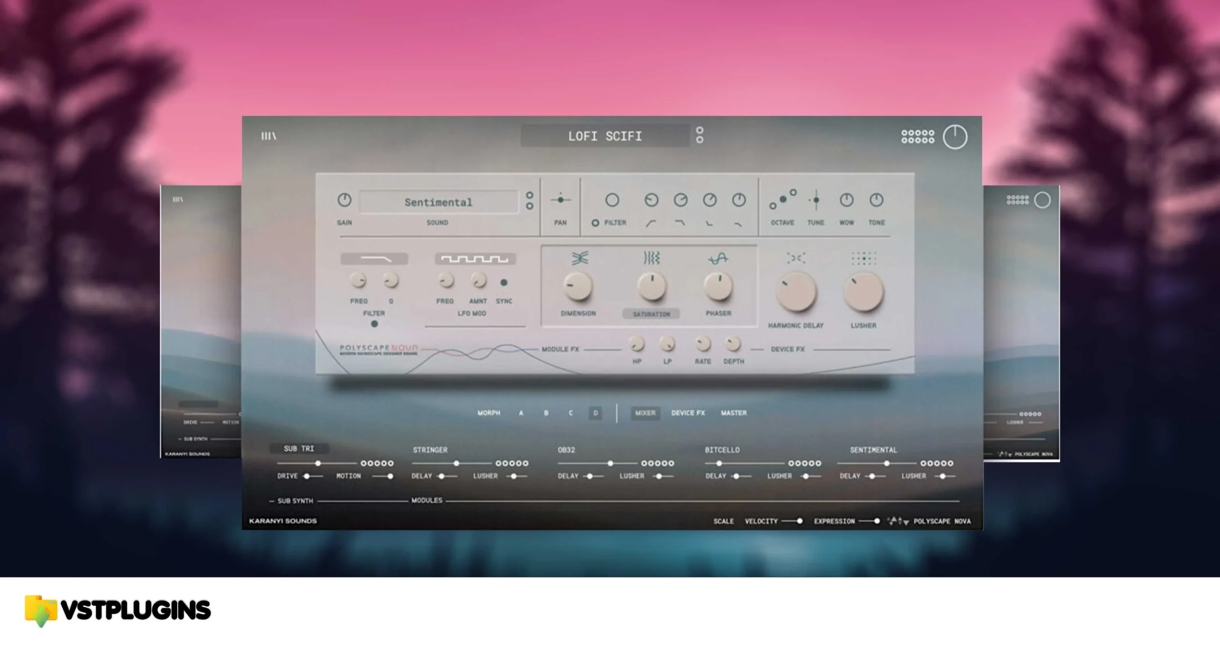
Task: Click the PAN slider control
Action: (x=560, y=200)
